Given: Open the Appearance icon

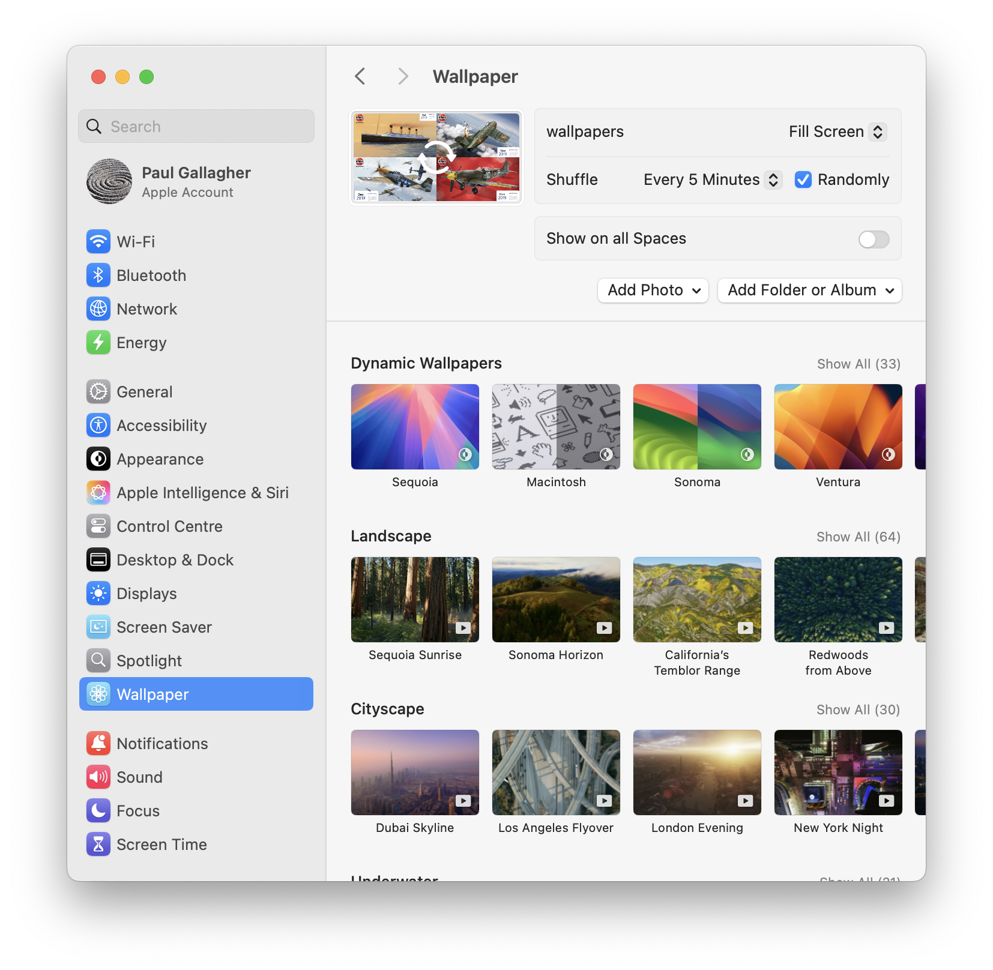Looking at the screenshot, I should coord(98,459).
